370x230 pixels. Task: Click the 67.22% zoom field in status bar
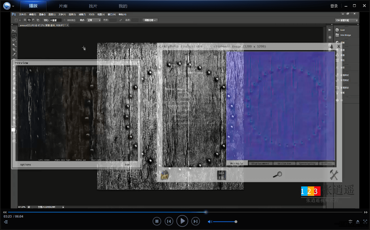22,207
